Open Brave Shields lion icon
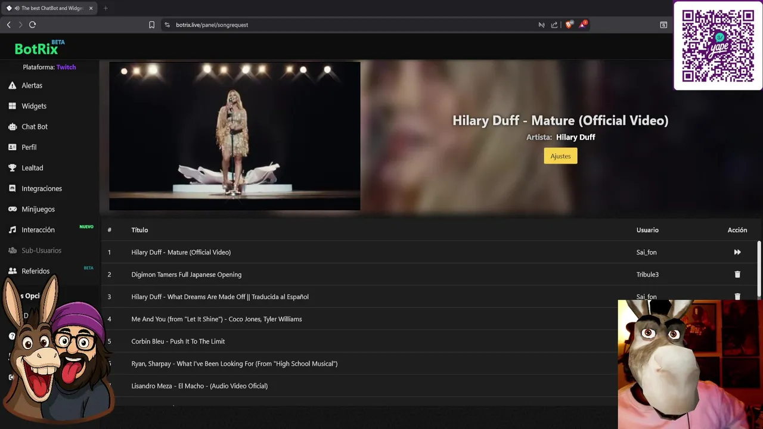Screen dimensions: 763x429 [569, 24]
